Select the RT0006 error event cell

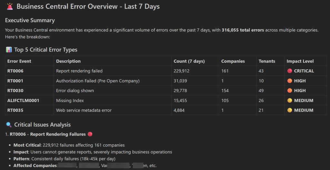coord(15,71)
